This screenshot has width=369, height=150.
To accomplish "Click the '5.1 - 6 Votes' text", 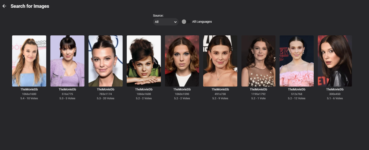I will (335, 98).
